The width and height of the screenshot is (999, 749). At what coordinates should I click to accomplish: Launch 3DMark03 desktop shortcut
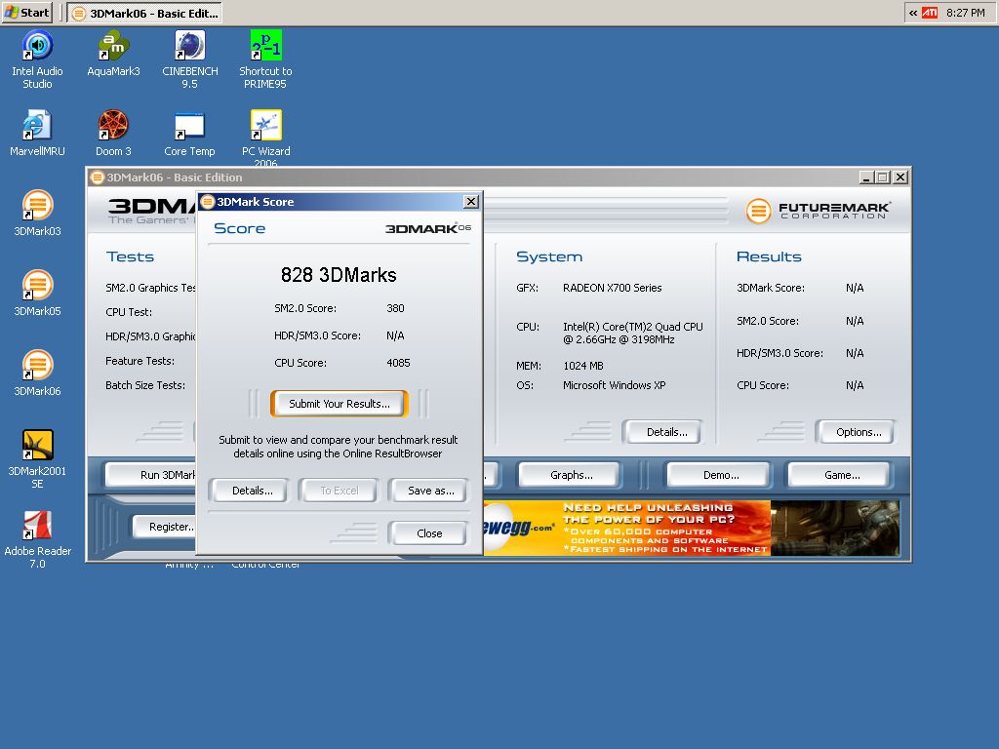(x=38, y=214)
